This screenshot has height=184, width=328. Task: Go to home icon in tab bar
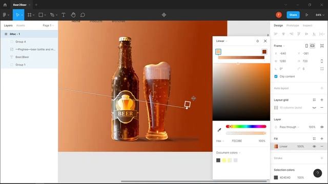(x=5, y=5)
